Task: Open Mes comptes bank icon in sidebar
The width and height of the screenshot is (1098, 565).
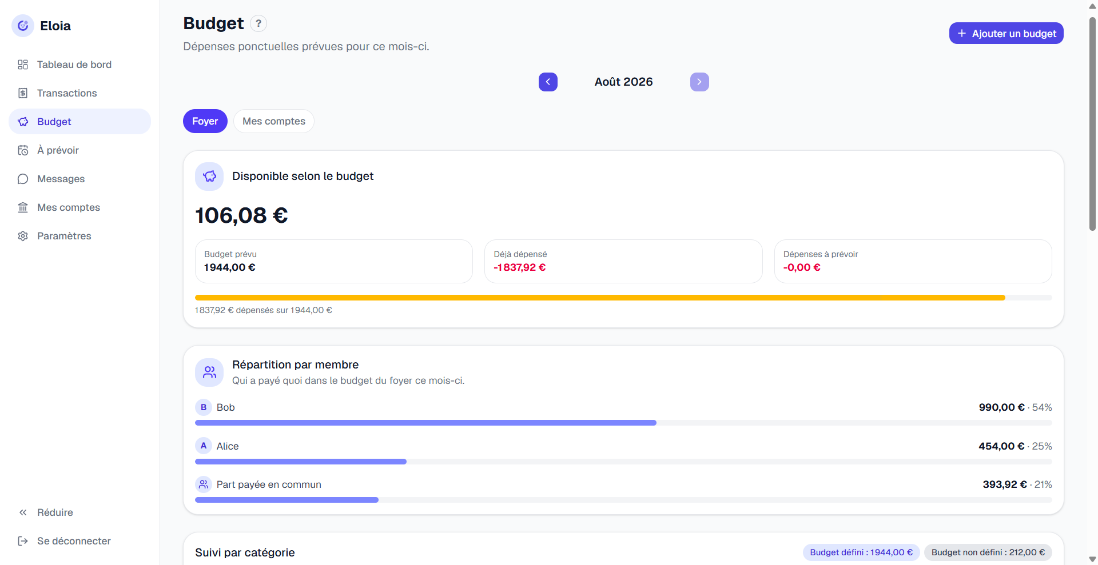Action: (23, 207)
